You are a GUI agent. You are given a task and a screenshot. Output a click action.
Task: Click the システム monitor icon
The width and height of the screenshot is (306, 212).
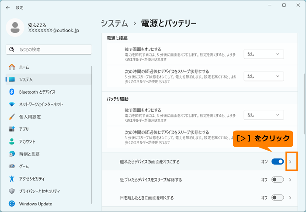point(12,79)
